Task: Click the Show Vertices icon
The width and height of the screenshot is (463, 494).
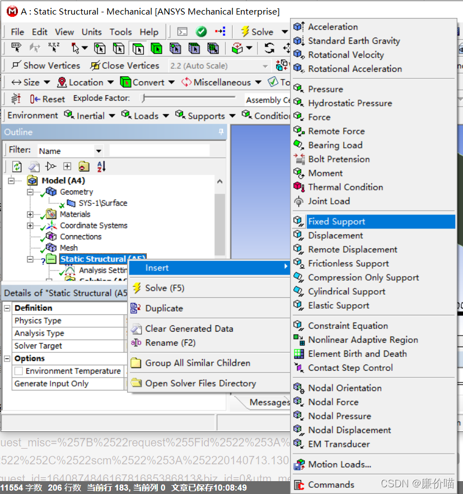Action: coord(16,65)
